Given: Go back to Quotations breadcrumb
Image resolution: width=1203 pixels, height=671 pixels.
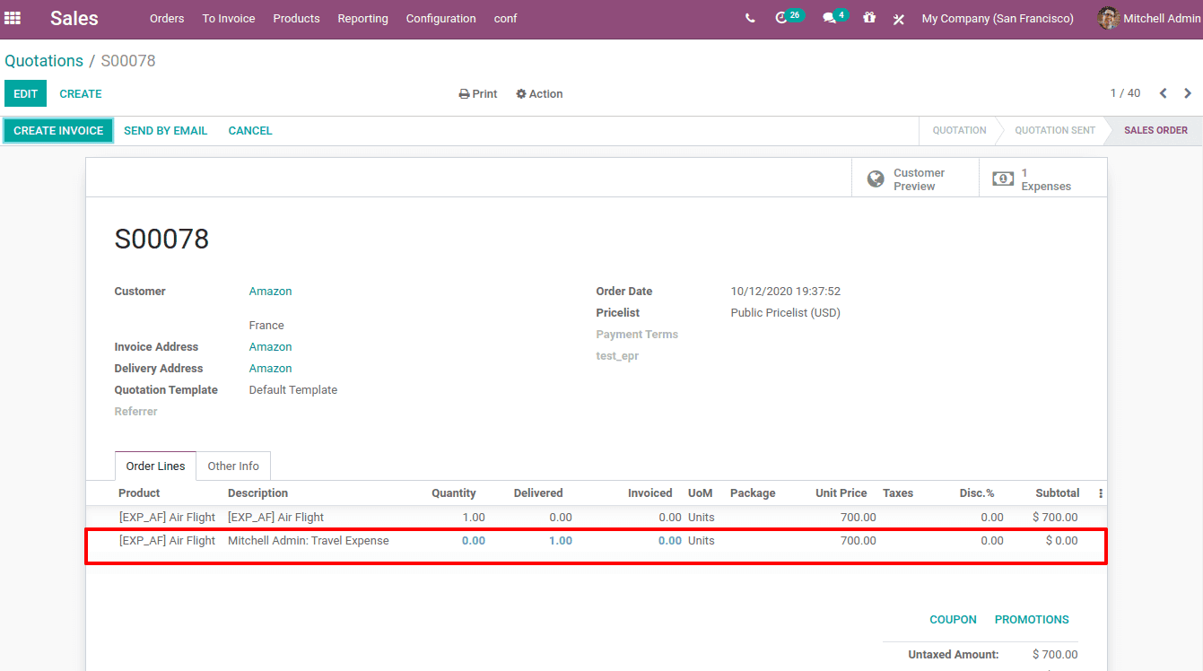Looking at the screenshot, I should point(44,61).
